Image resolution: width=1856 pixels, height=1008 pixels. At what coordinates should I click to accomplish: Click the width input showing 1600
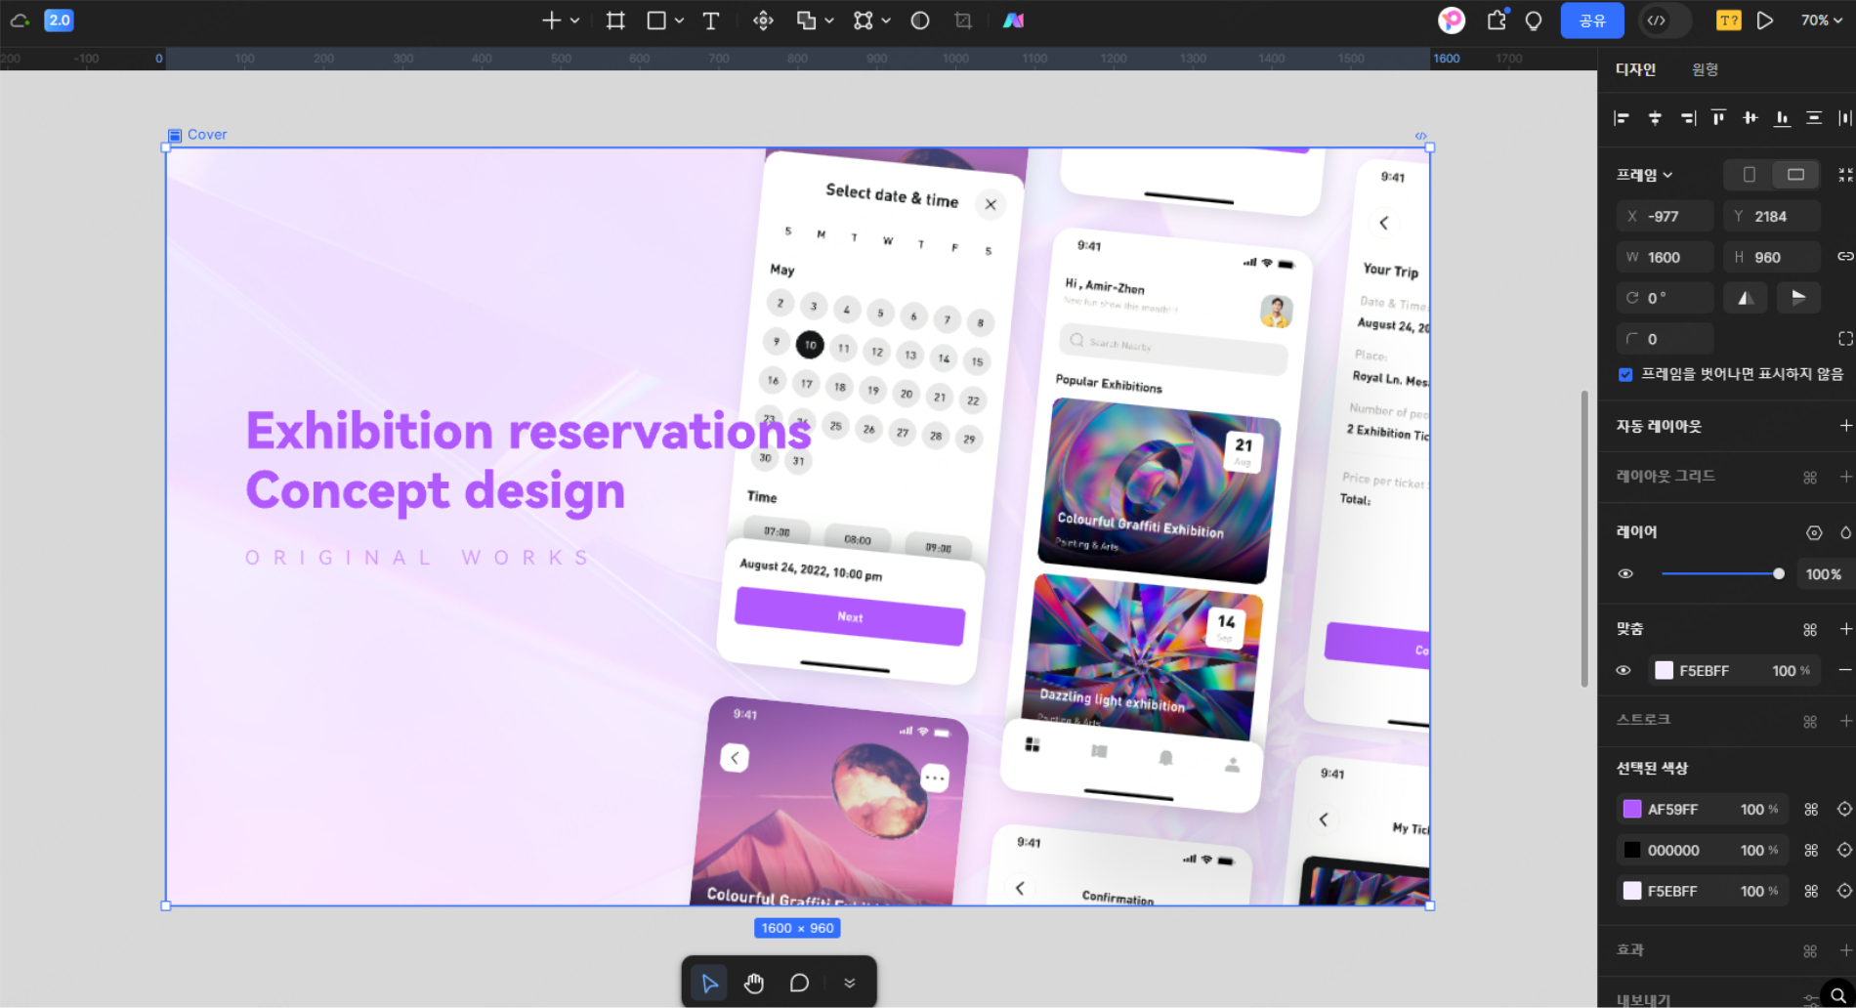coord(1665,256)
